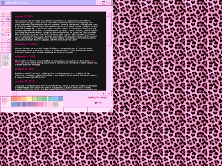222x166 pixels.
Task: Pick the coral red-orange swatch
Action: [x=14, y=99]
